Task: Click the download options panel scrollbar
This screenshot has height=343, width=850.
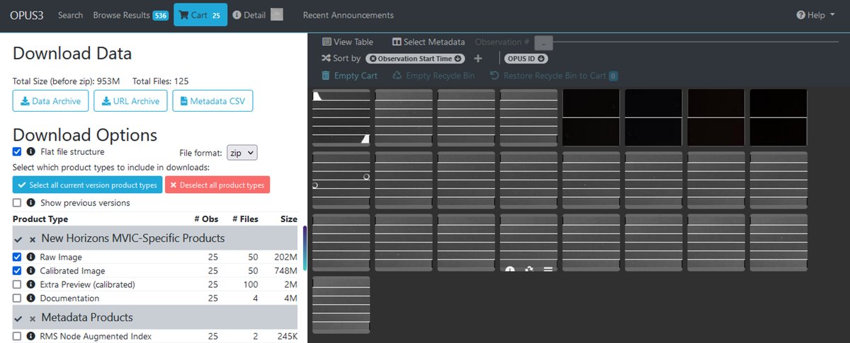Action: click(x=305, y=248)
